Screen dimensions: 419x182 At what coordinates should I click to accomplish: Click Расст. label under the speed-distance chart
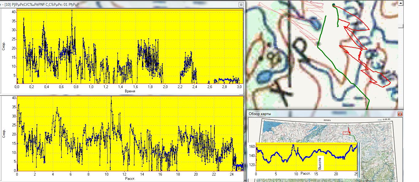[x=130, y=178]
